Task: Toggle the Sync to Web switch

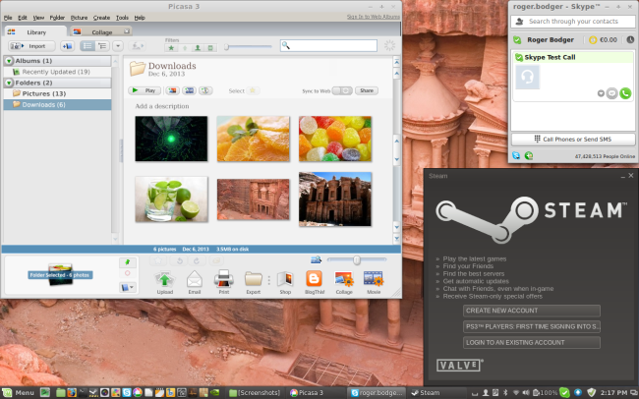Action: 342,90
